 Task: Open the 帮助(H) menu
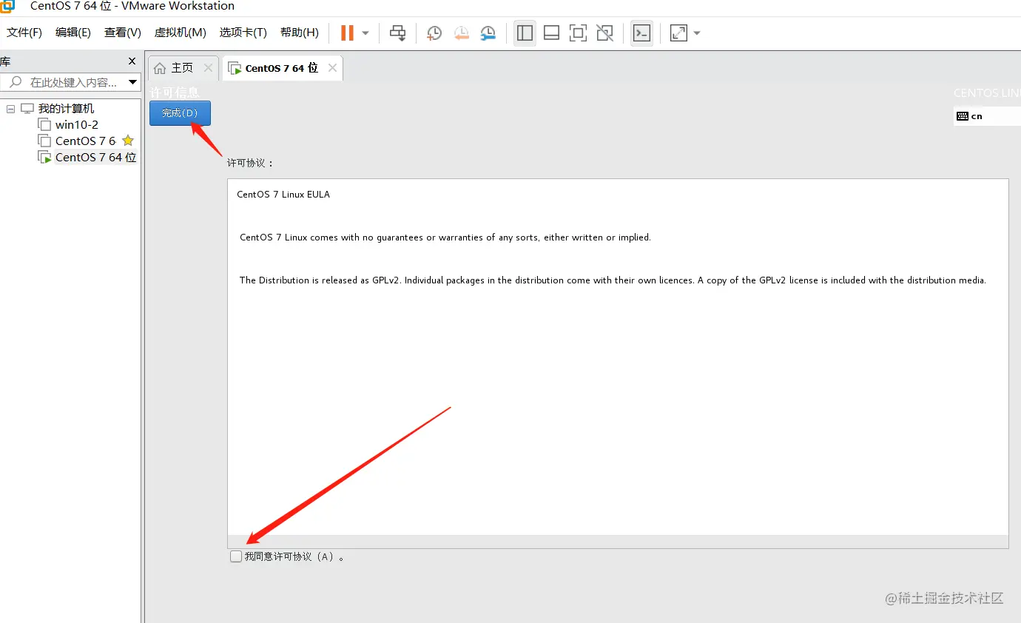coord(300,33)
